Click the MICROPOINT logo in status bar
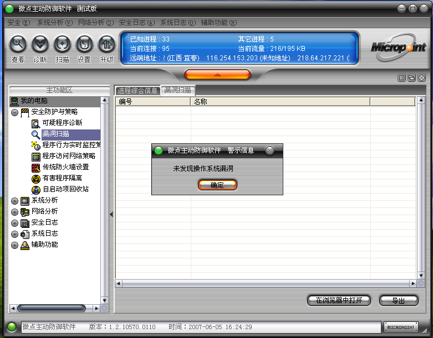Viewport: 433px width, 338px height. pyautogui.click(x=401, y=327)
